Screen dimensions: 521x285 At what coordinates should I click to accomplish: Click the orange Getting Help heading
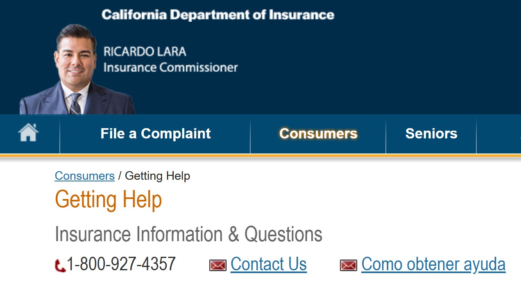point(109,200)
